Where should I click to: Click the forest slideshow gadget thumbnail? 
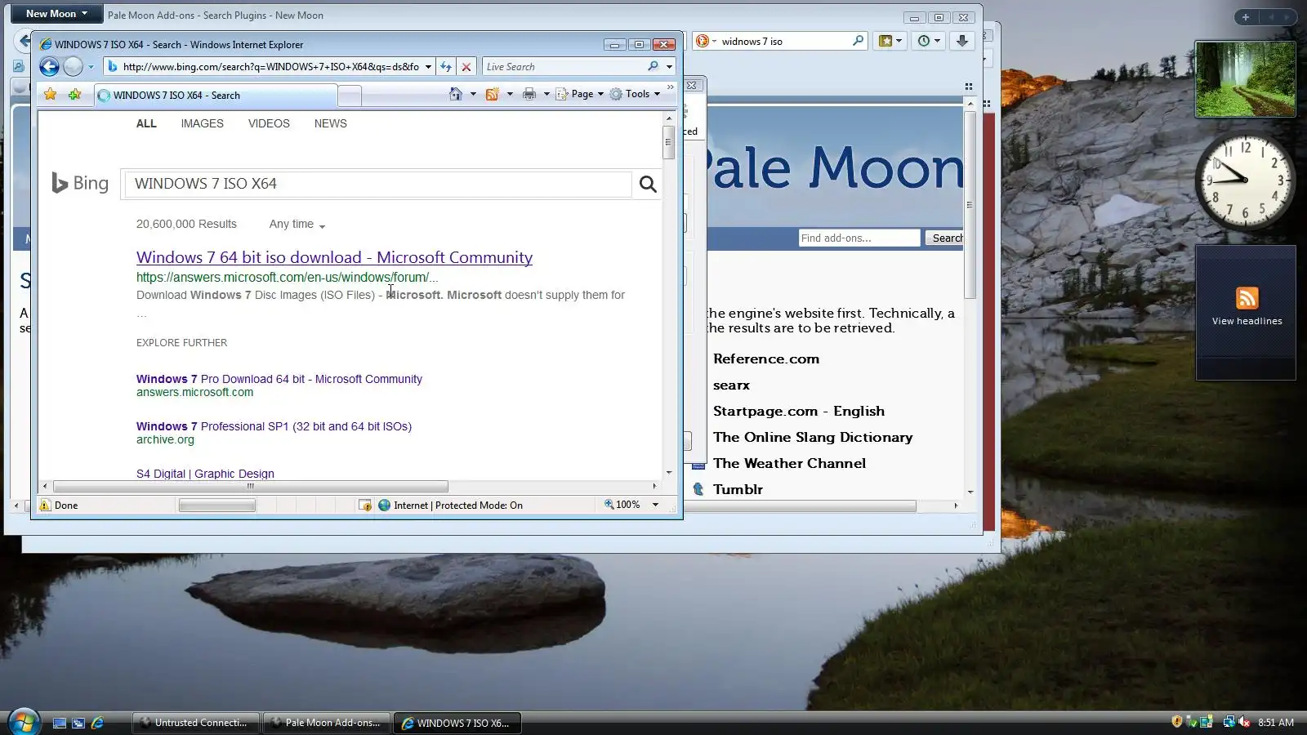tap(1245, 79)
